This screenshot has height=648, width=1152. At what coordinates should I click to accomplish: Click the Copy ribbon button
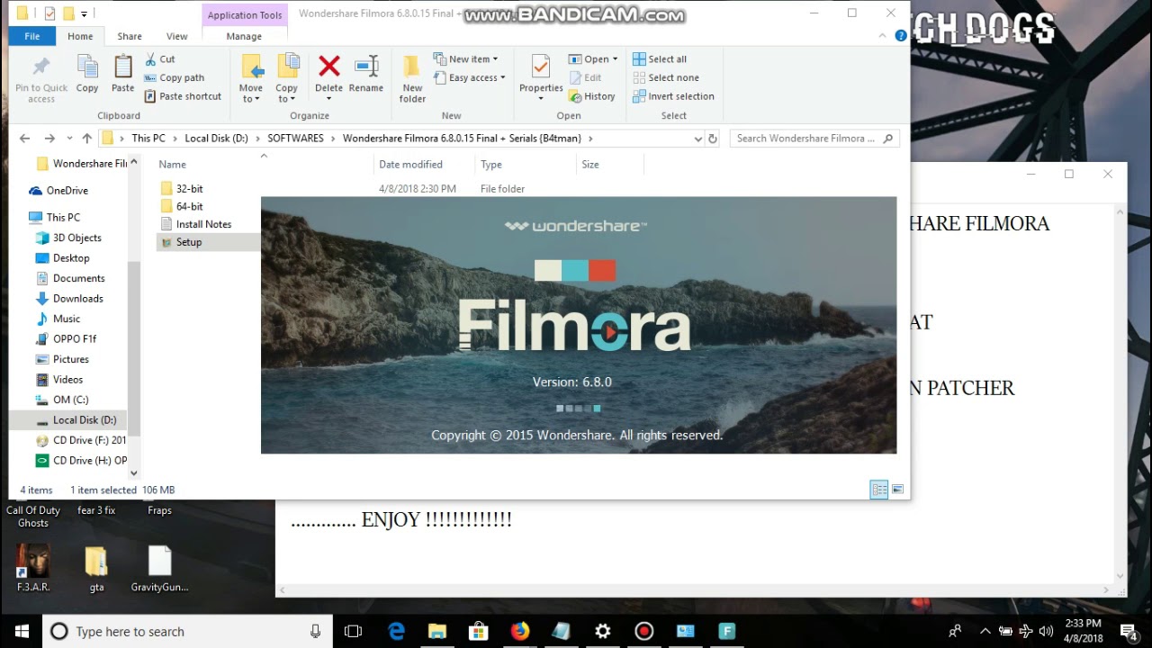pos(87,74)
